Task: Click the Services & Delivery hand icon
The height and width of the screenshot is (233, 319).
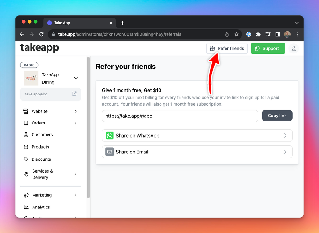Action: 26,174
